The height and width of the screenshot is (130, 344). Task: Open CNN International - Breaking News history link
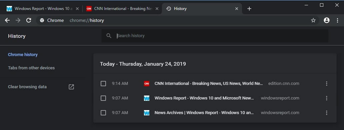(209, 84)
